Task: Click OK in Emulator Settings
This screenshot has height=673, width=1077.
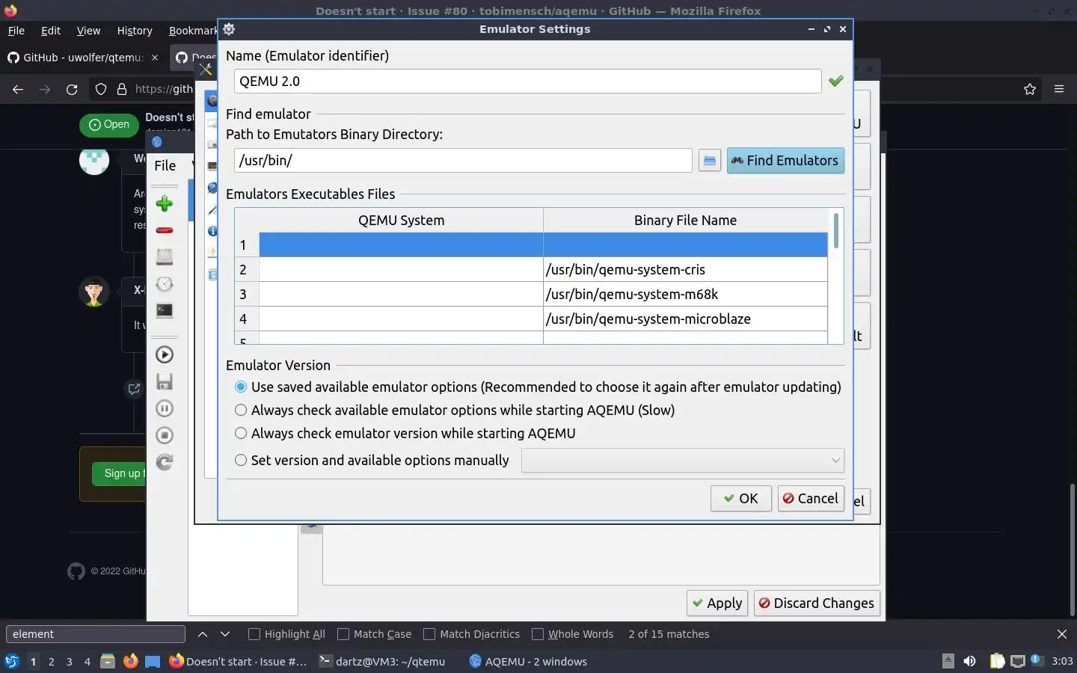Action: click(740, 498)
